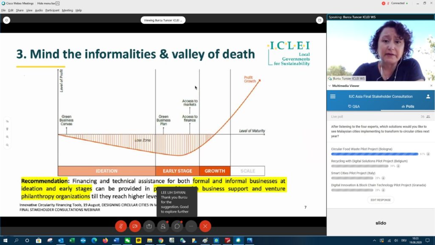
Task: Open the Participant menu
Action: [x=52, y=10]
